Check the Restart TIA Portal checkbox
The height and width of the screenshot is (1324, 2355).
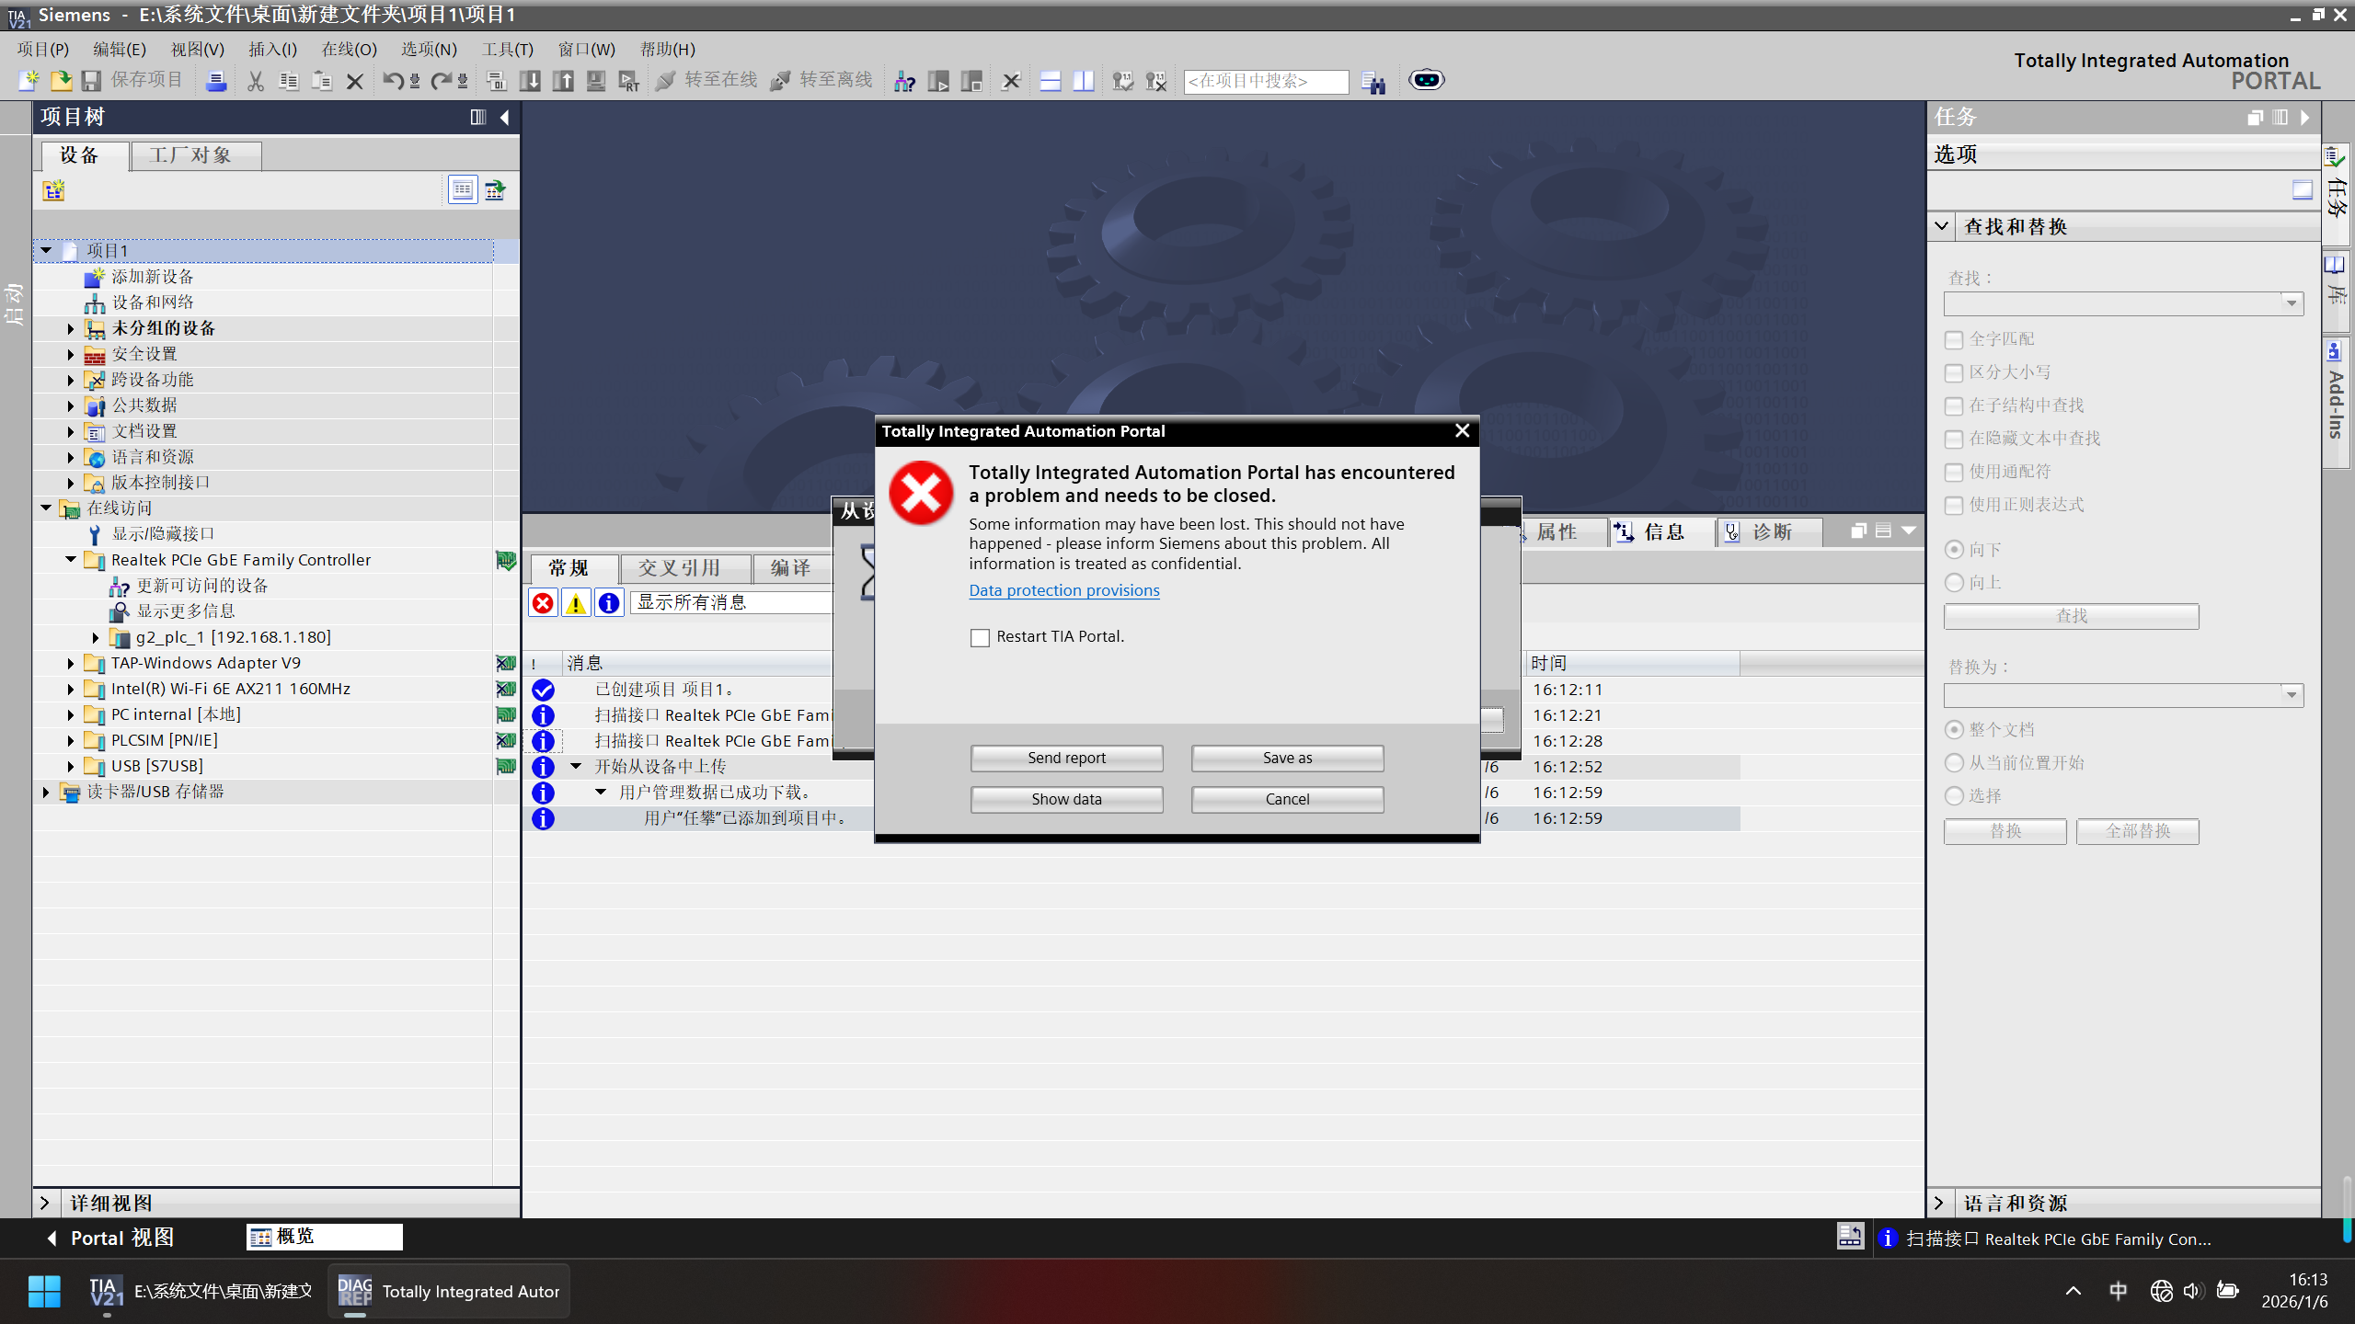pyautogui.click(x=980, y=637)
